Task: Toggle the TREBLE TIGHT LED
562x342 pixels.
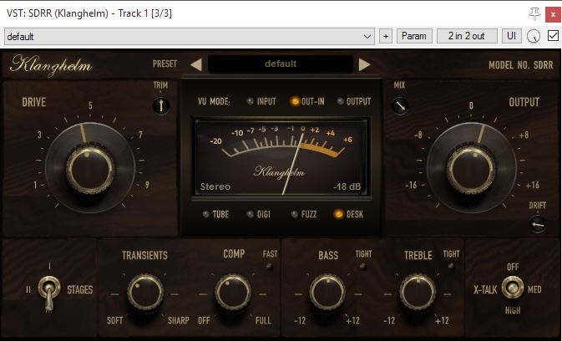Action: tap(451, 266)
